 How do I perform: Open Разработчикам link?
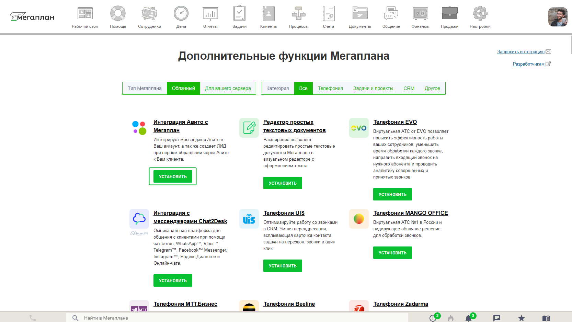pyautogui.click(x=529, y=64)
